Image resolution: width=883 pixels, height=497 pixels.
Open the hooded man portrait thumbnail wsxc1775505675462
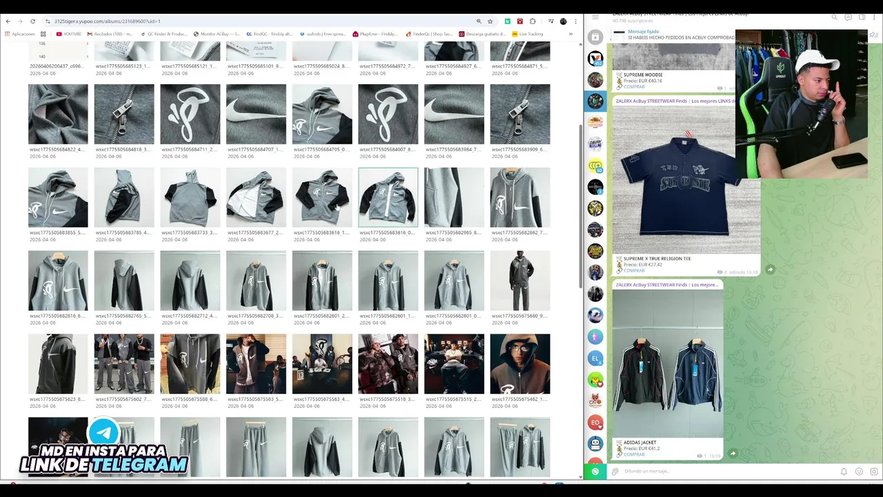coord(520,364)
